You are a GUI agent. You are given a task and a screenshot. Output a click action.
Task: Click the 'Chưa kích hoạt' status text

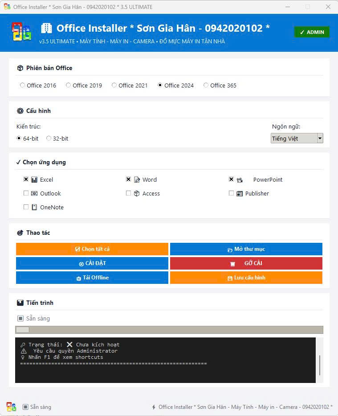(x=98, y=345)
